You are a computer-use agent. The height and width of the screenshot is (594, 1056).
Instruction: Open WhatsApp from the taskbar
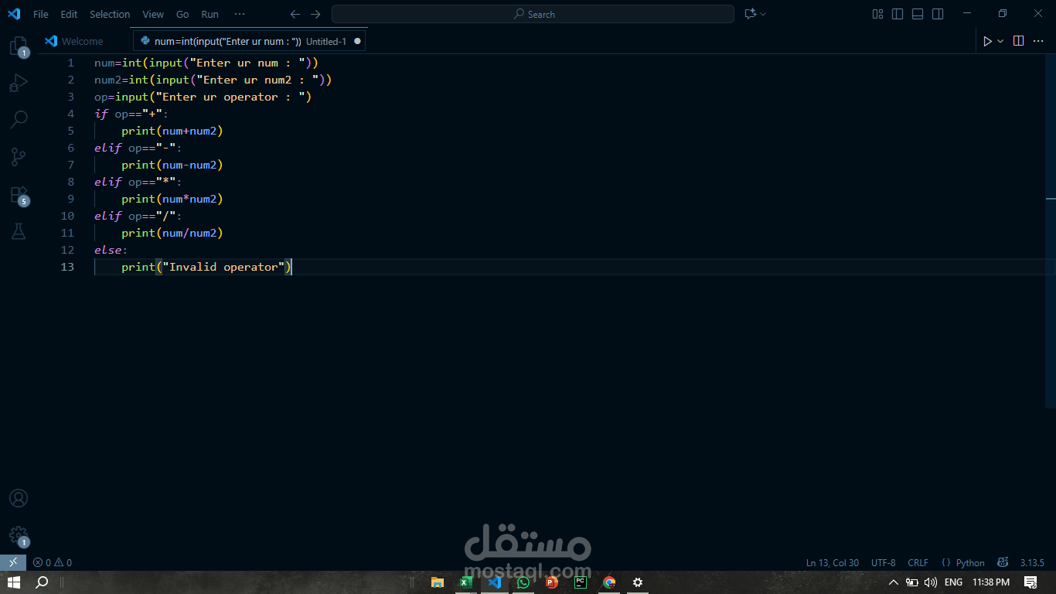tap(523, 582)
